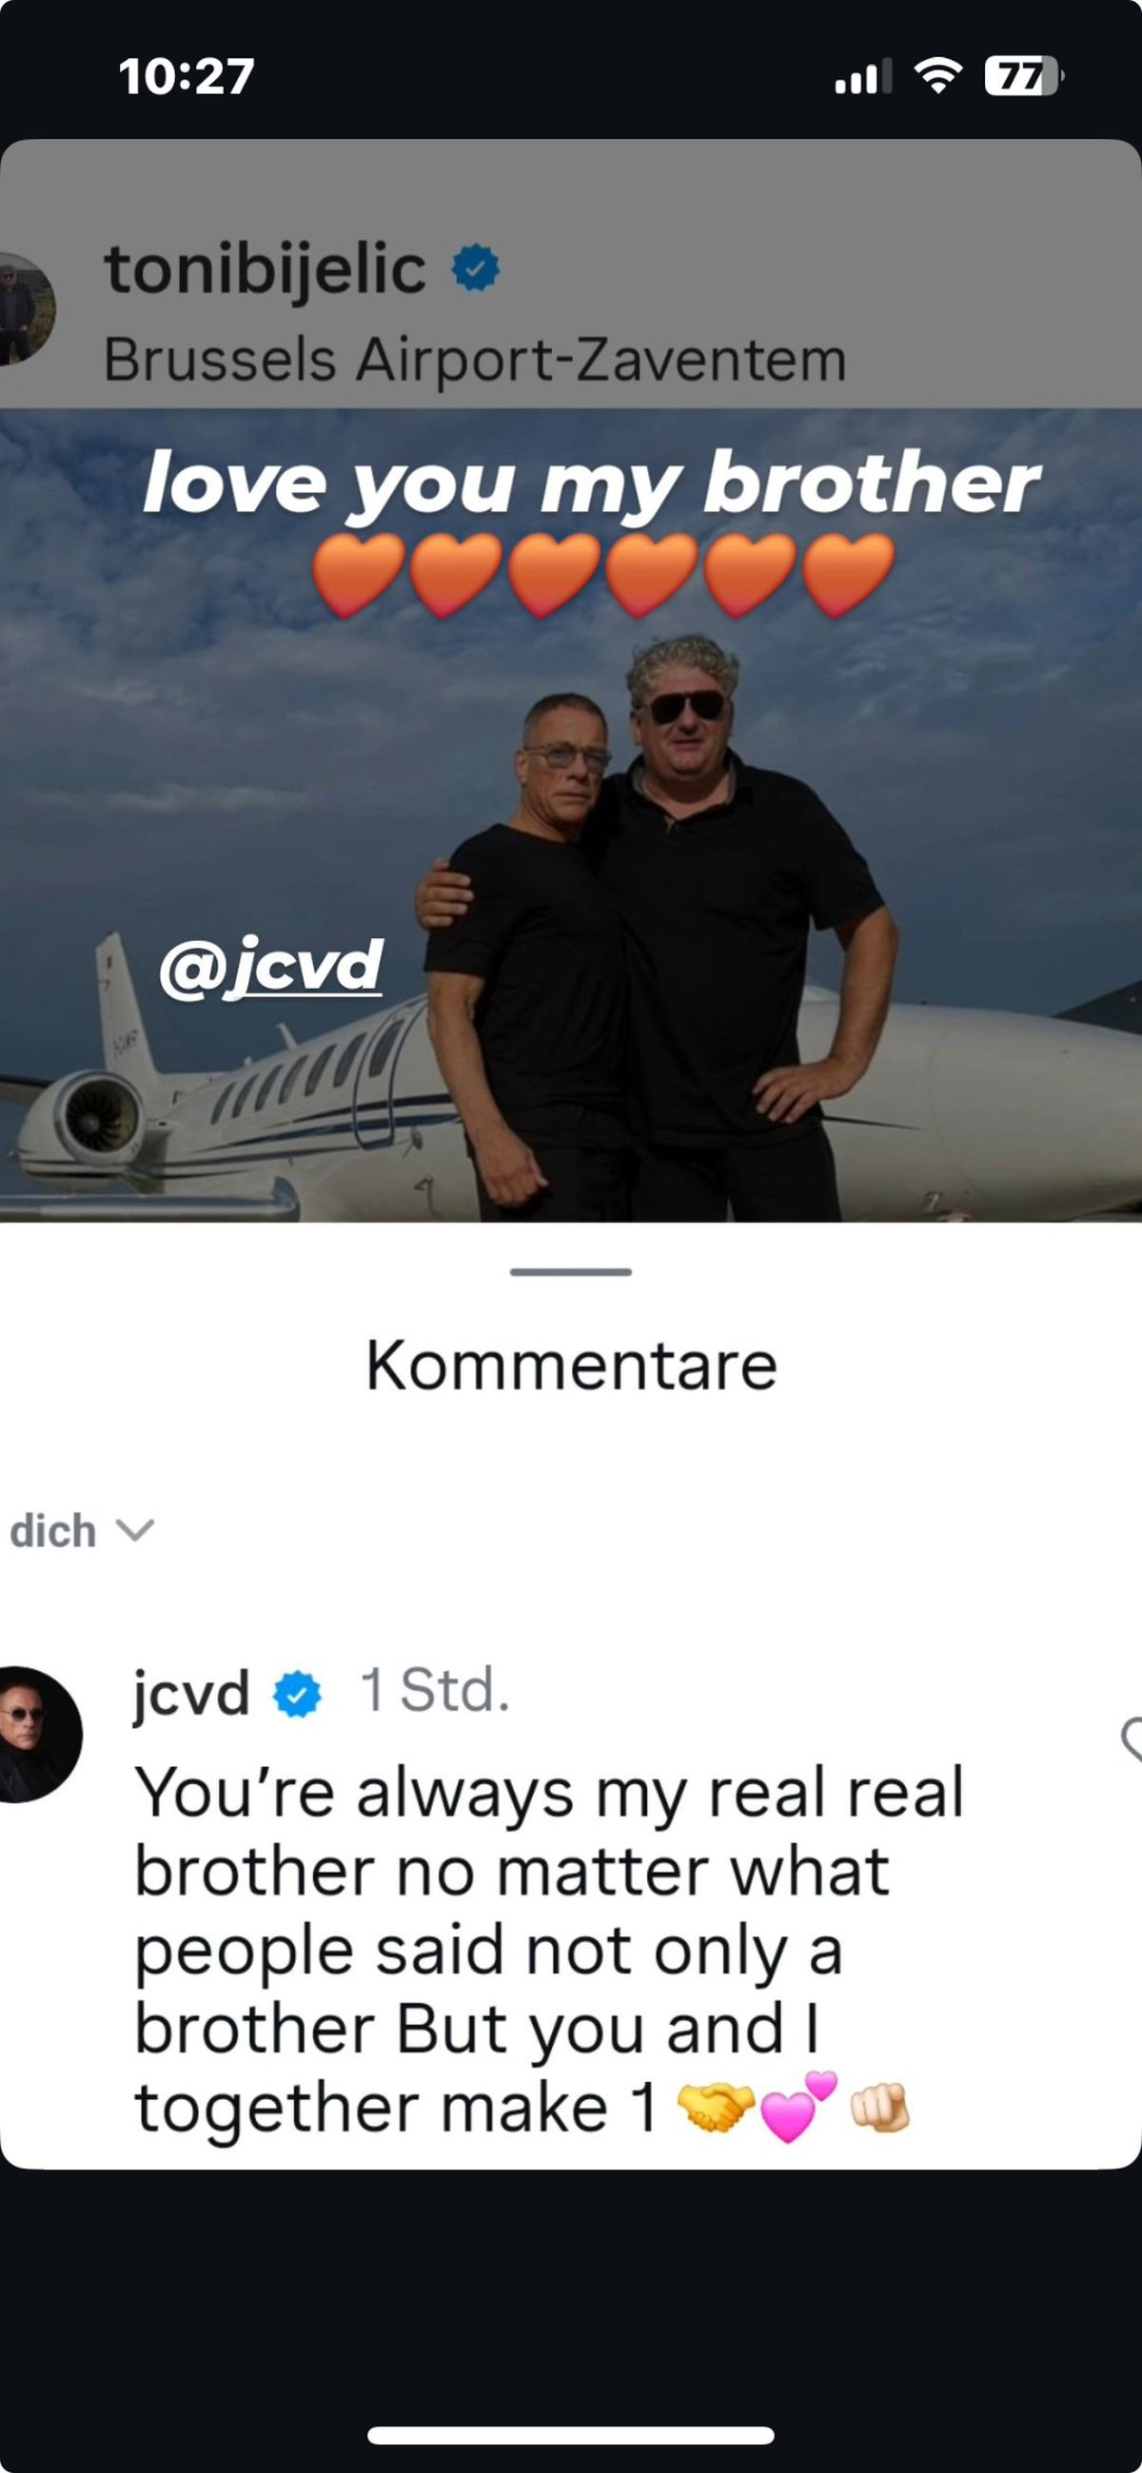Open jcvd's commenter avatar

36,1735
